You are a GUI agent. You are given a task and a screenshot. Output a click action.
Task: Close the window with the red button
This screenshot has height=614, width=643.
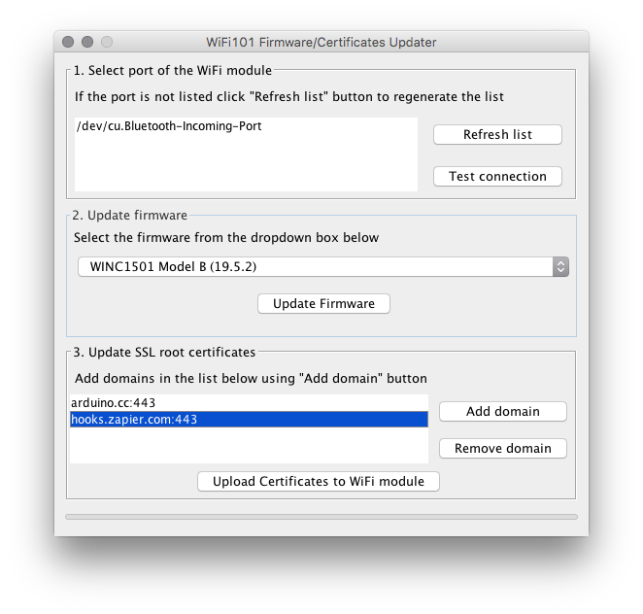click(x=68, y=42)
